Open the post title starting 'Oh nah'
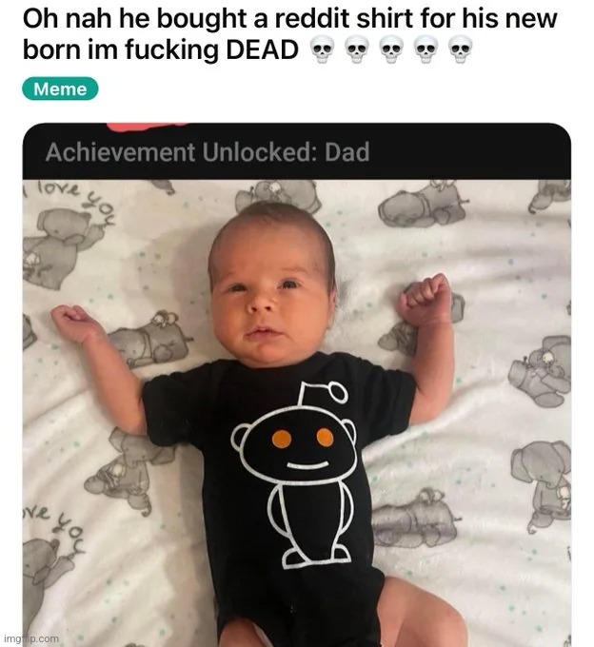The width and height of the screenshot is (594, 647). (x=289, y=34)
